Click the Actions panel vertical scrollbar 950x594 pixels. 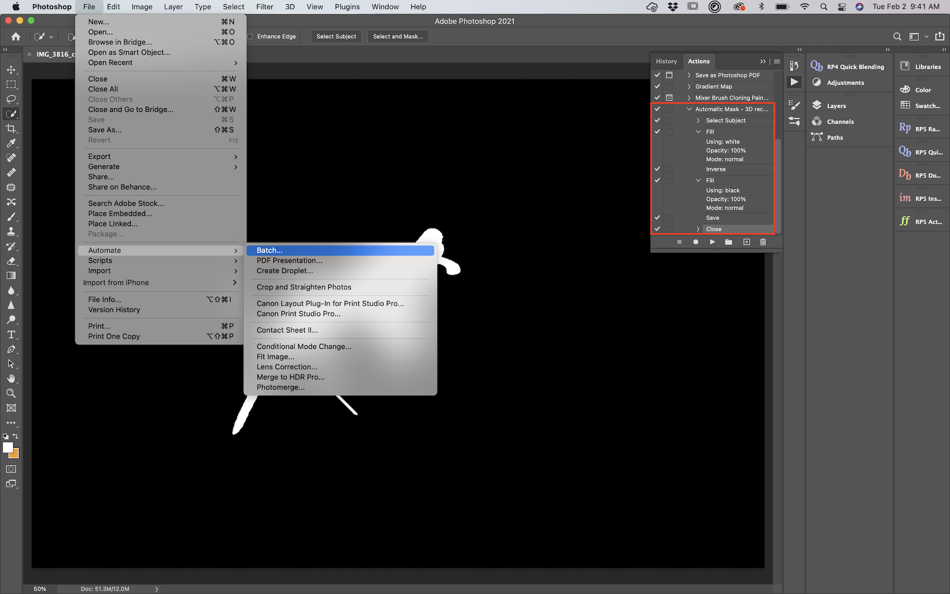[x=778, y=186]
